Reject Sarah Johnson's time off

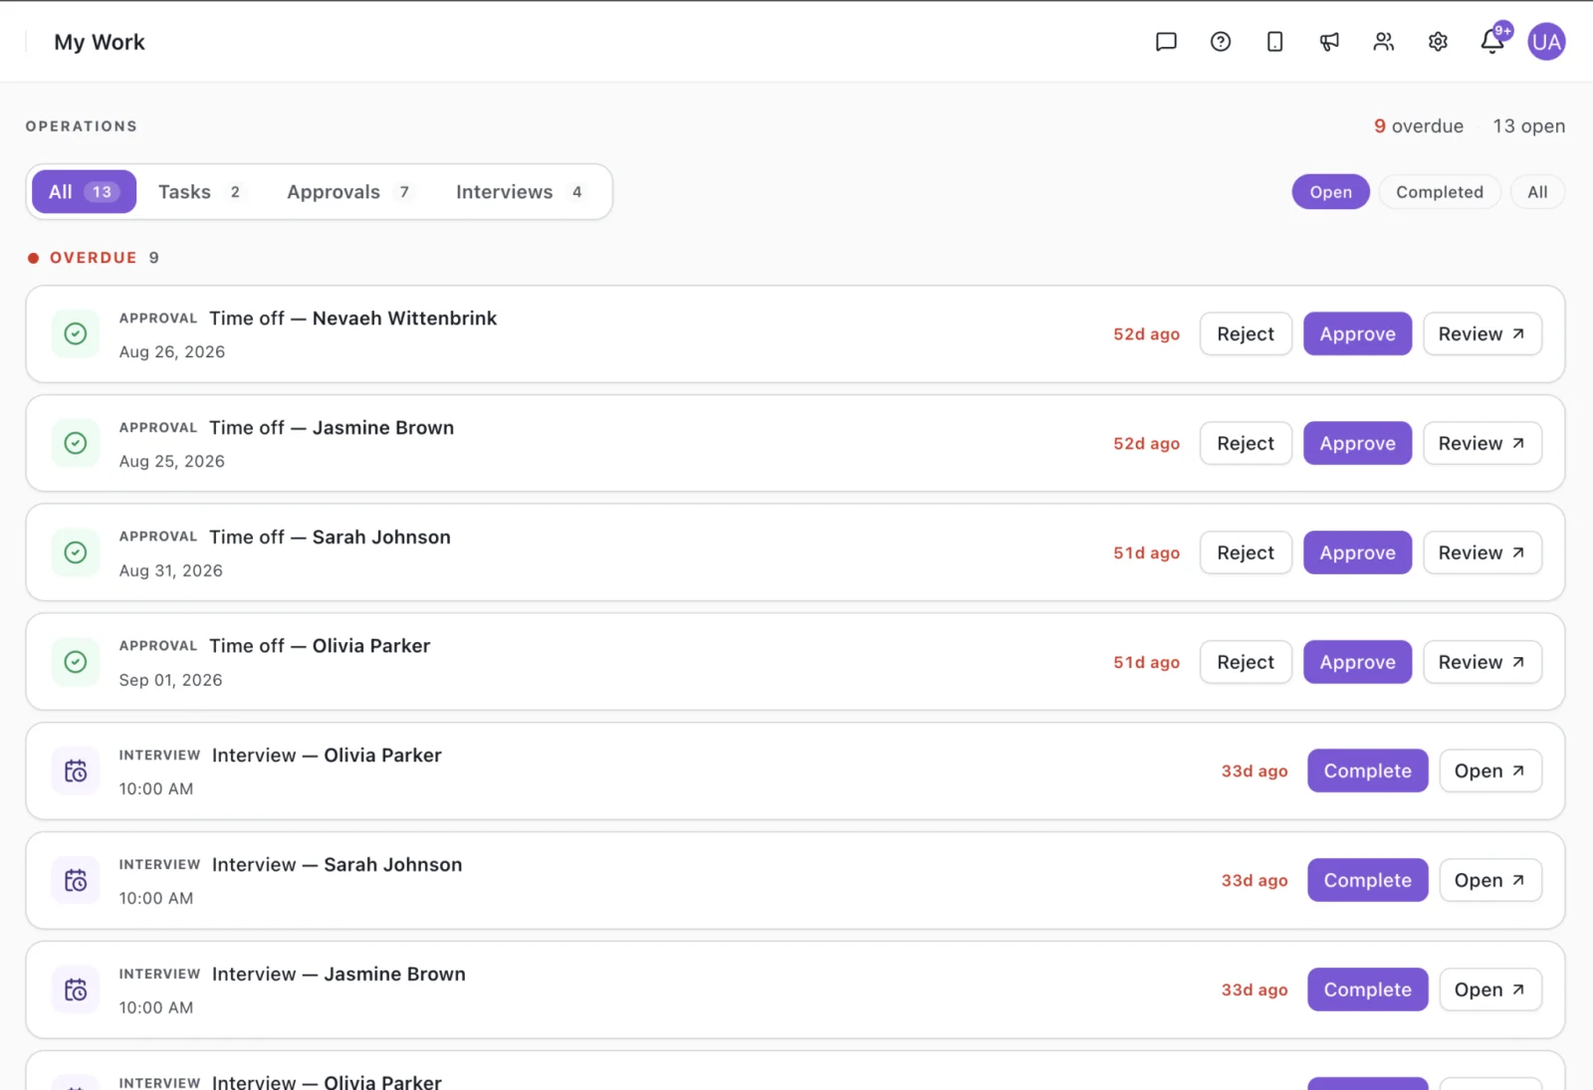pos(1246,552)
